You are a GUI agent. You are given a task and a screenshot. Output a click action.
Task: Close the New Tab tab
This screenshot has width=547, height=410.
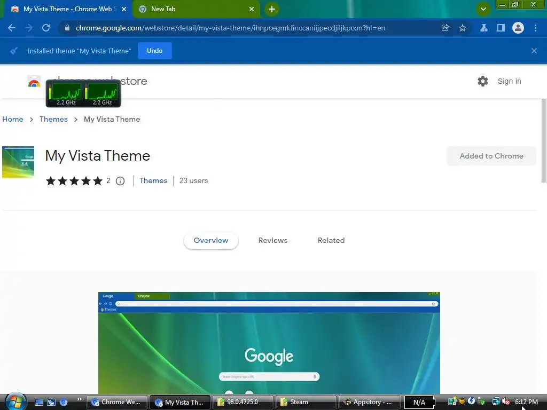click(252, 9)
